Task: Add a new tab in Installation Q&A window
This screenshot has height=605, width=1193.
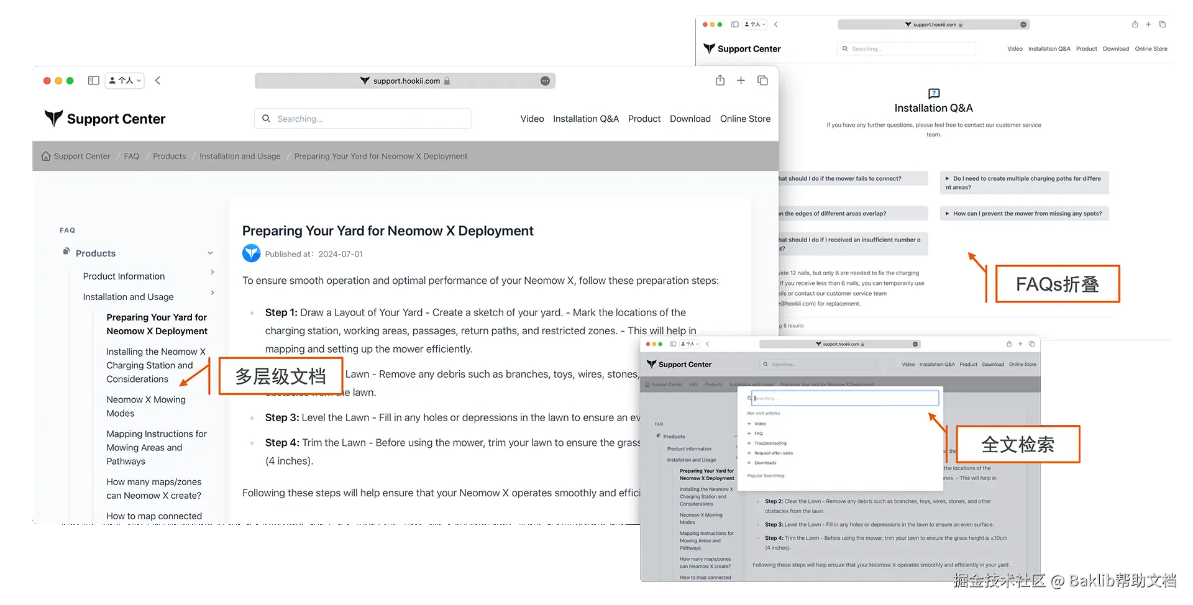Action: pyautogui.click(x=1148, y=24)
